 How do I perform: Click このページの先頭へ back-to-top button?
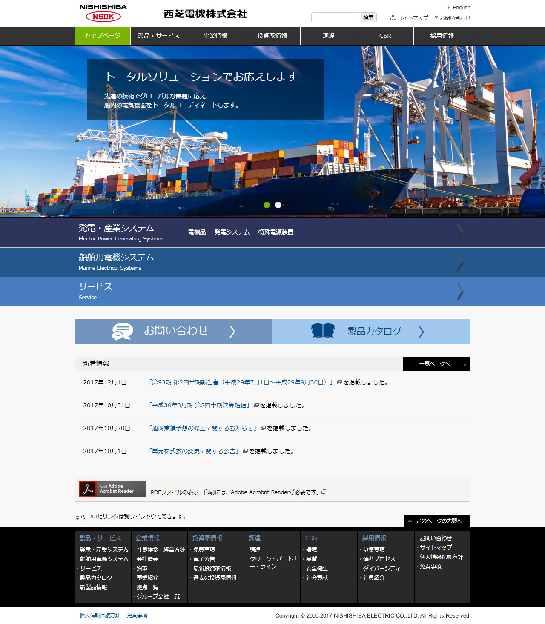pos(437,521)
